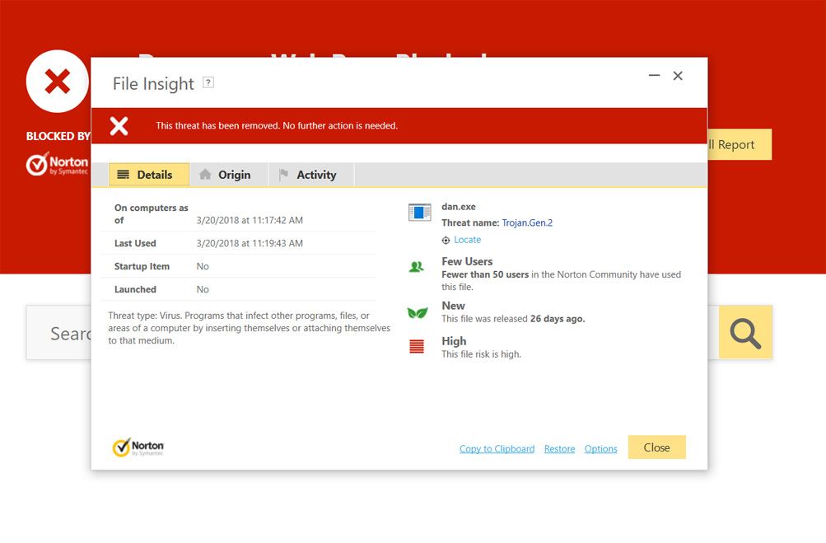Click the dan.exe file icon
The width and height of the screenshot is (826, 543).
[420, 212]
